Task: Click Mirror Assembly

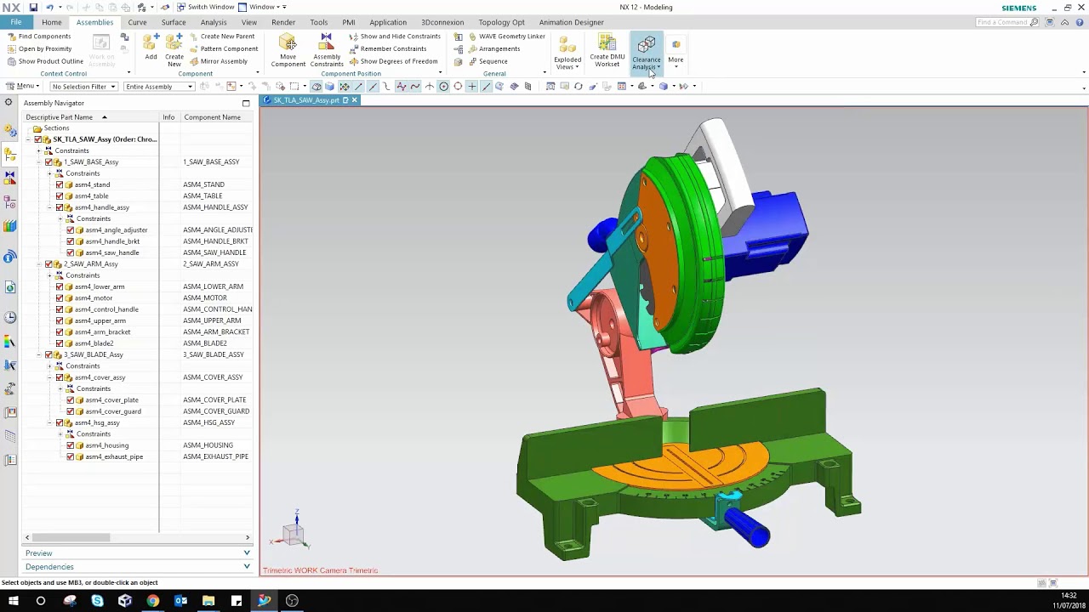Action: pyautogui.click(x=218, y=61)
